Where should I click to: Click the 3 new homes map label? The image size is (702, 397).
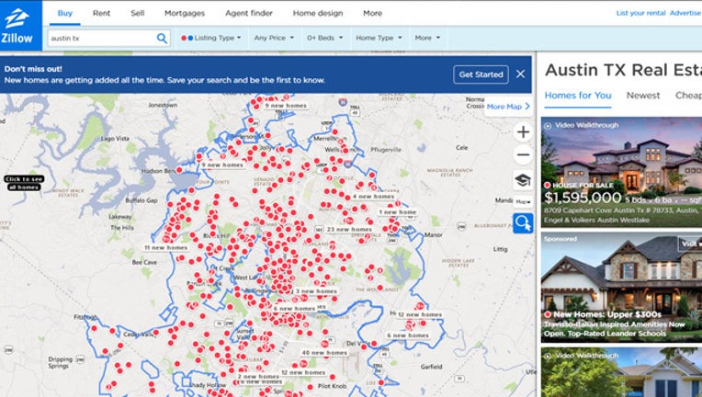316,291
